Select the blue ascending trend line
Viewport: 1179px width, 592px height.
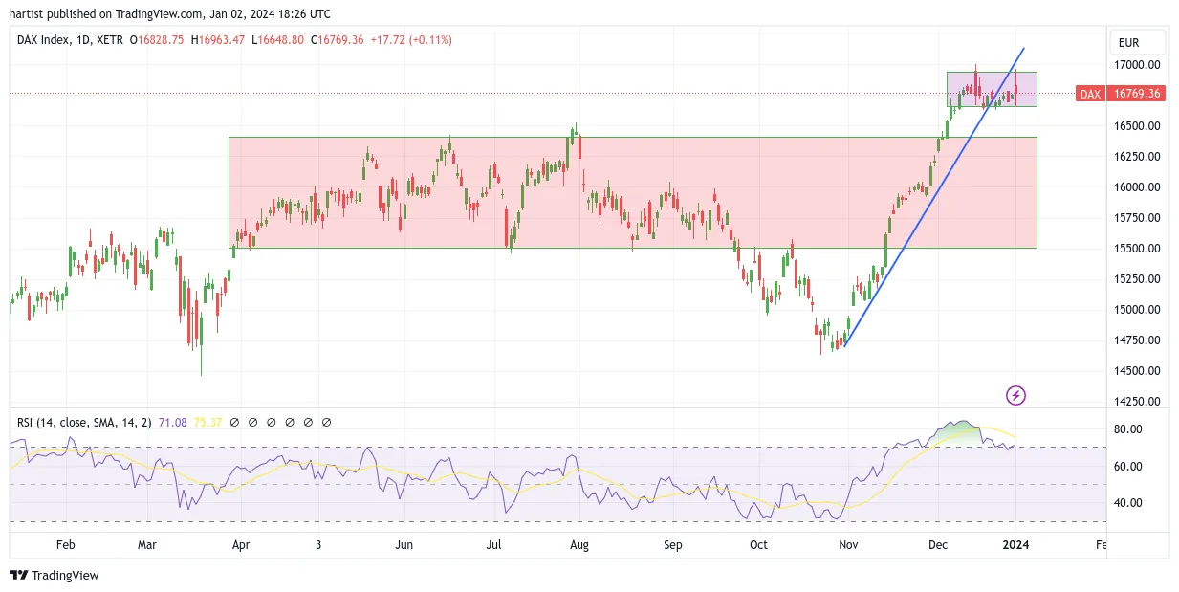(935, 196)
